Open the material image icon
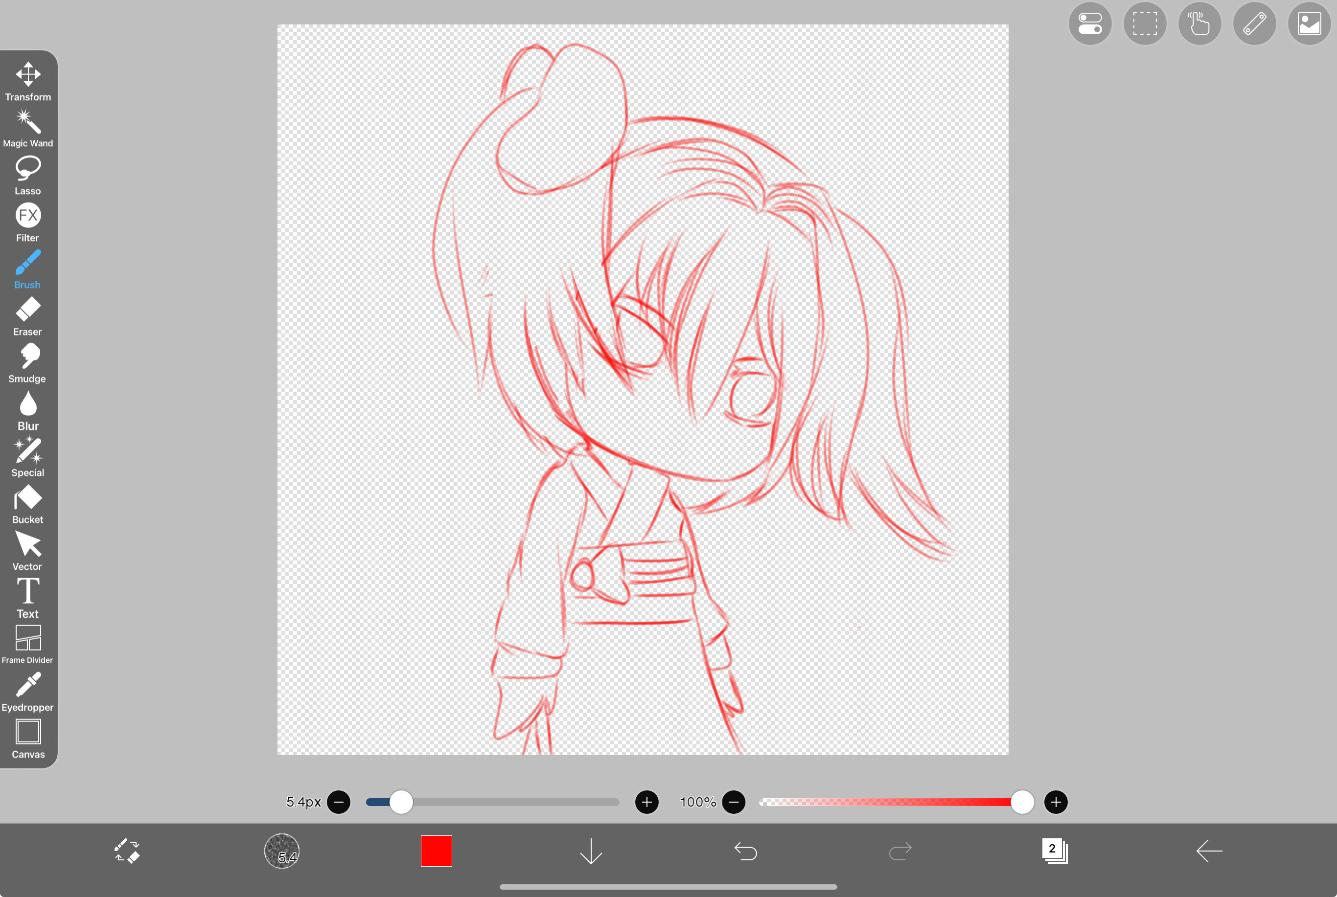The image size is (1337, 897). pyautogui.click(x=1309, y=23)
